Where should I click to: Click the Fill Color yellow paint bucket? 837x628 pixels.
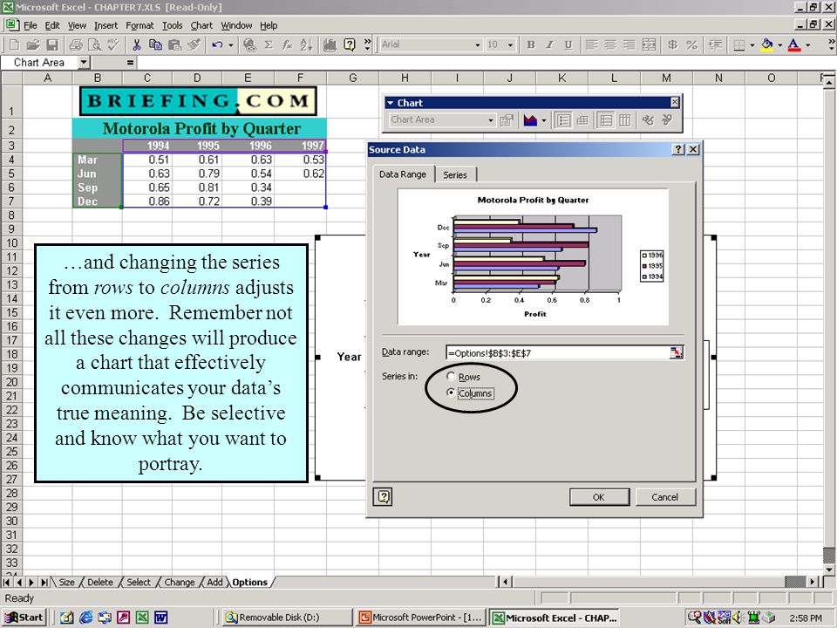click(767, 44)
